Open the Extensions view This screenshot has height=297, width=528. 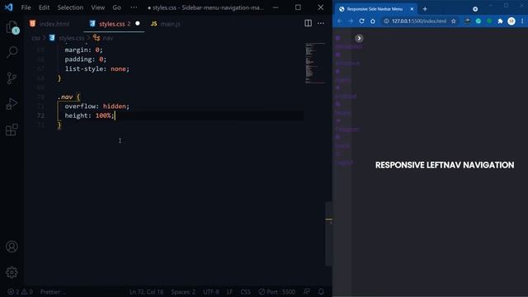coord(12,130)
